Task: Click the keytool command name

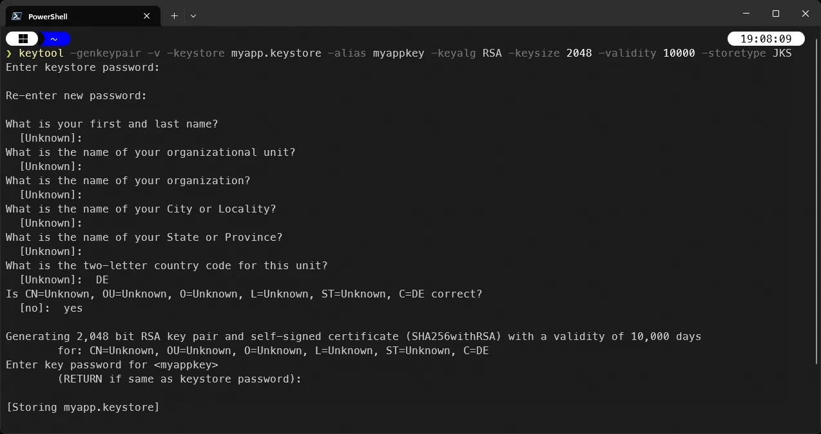Action: pos(41,53)
